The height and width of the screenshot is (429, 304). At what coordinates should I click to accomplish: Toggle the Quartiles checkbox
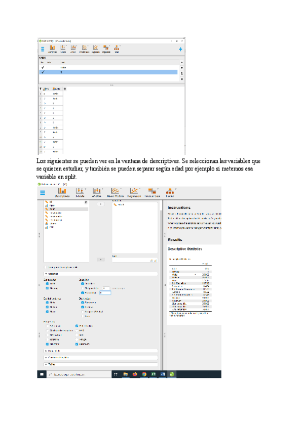pos(83,284)
